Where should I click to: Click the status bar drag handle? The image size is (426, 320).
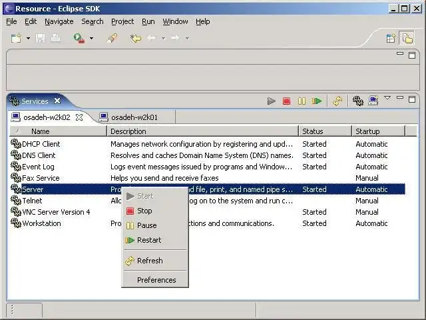[12, 309]
